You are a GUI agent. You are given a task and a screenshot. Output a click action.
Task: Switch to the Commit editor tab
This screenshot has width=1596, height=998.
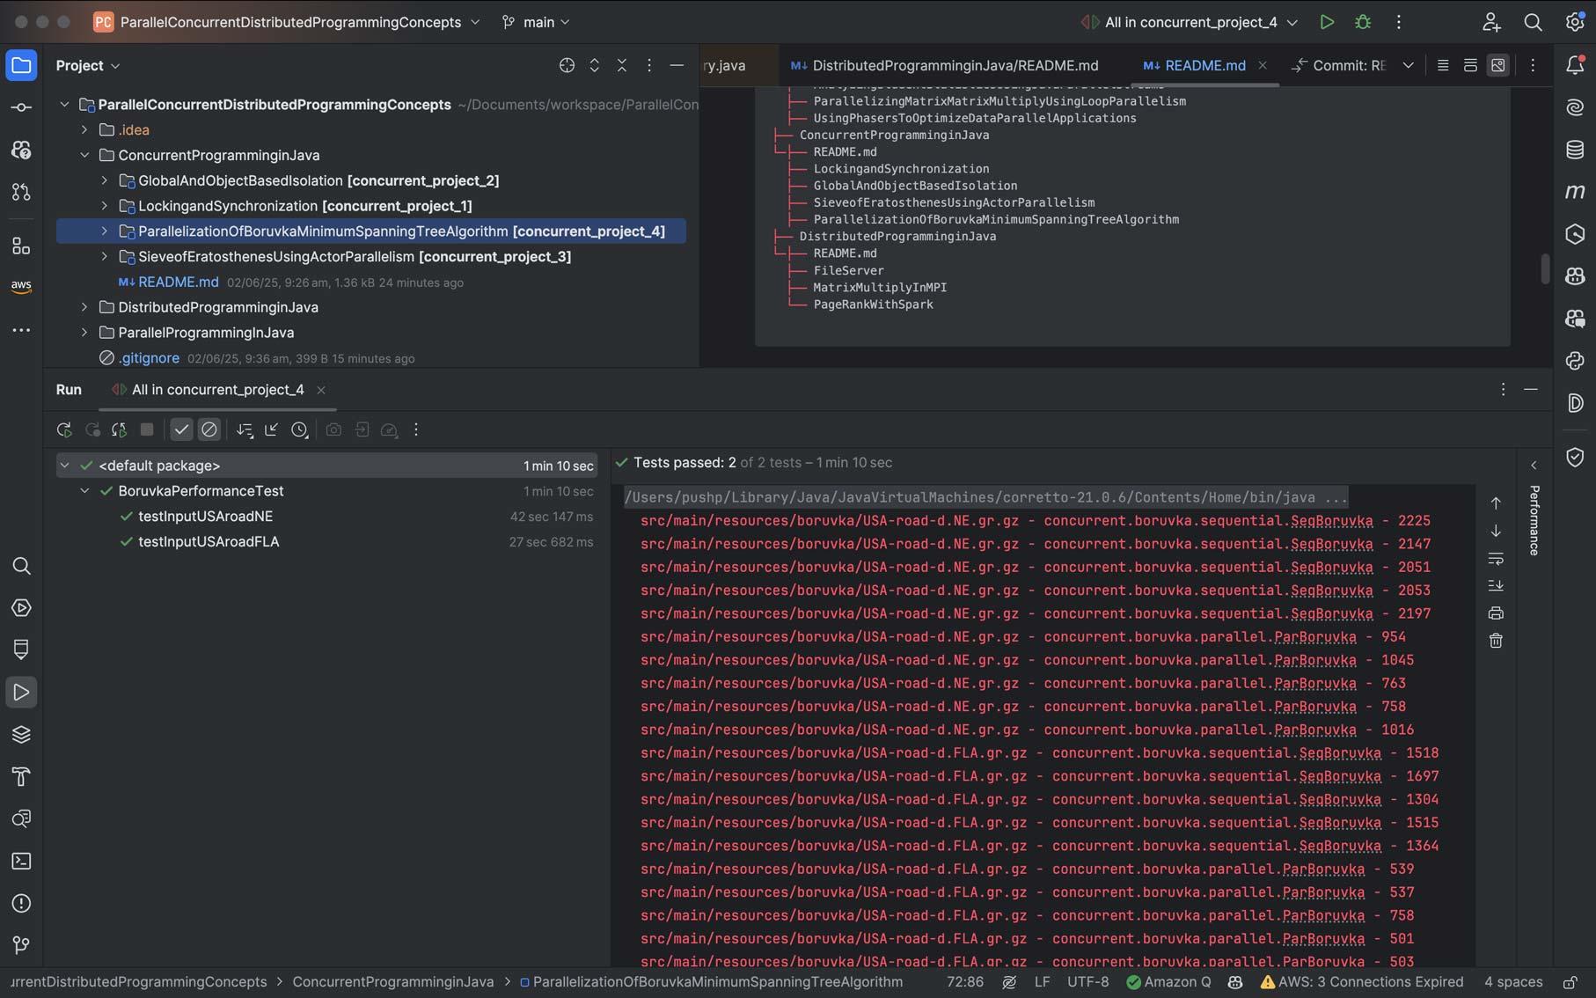click(1339, 65)
